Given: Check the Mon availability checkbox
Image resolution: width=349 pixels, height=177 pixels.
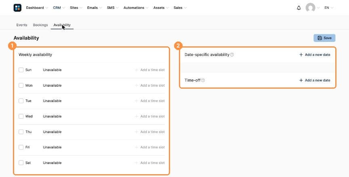Looking at the screenshot, I should (x=21, y=85).
